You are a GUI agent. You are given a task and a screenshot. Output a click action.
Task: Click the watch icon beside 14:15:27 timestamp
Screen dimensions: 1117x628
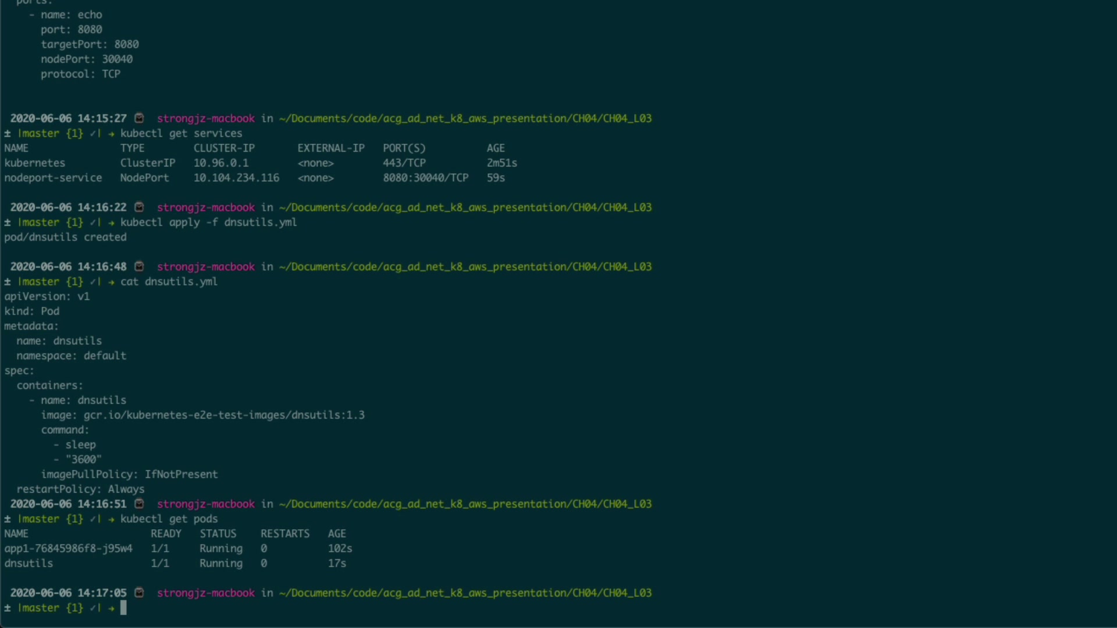(139, 118)
